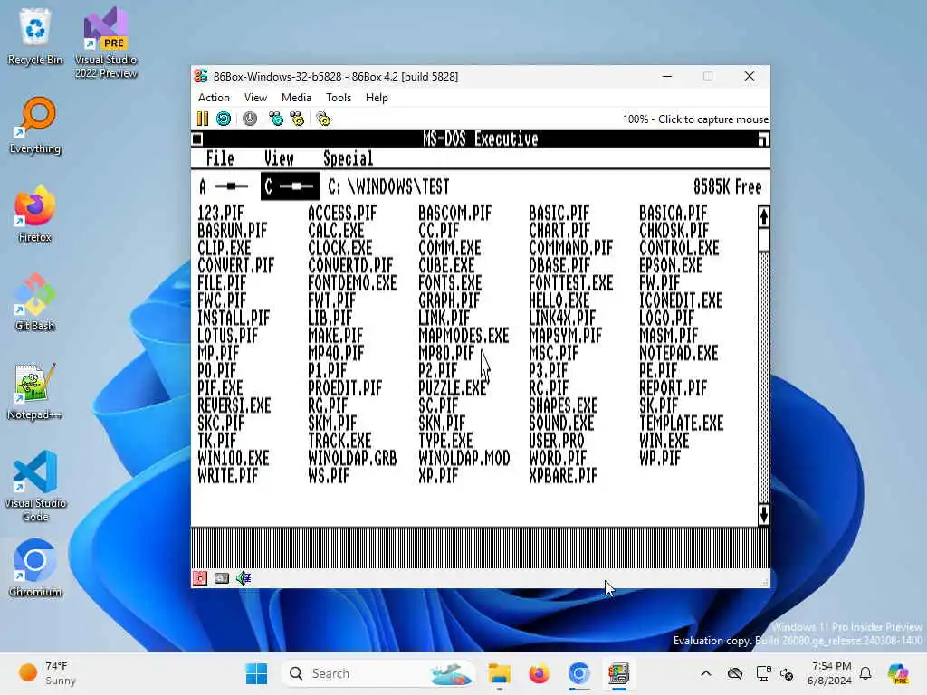Click the taskbar Search box
Screen dimensions: 927x695
[x=377, y=673]
